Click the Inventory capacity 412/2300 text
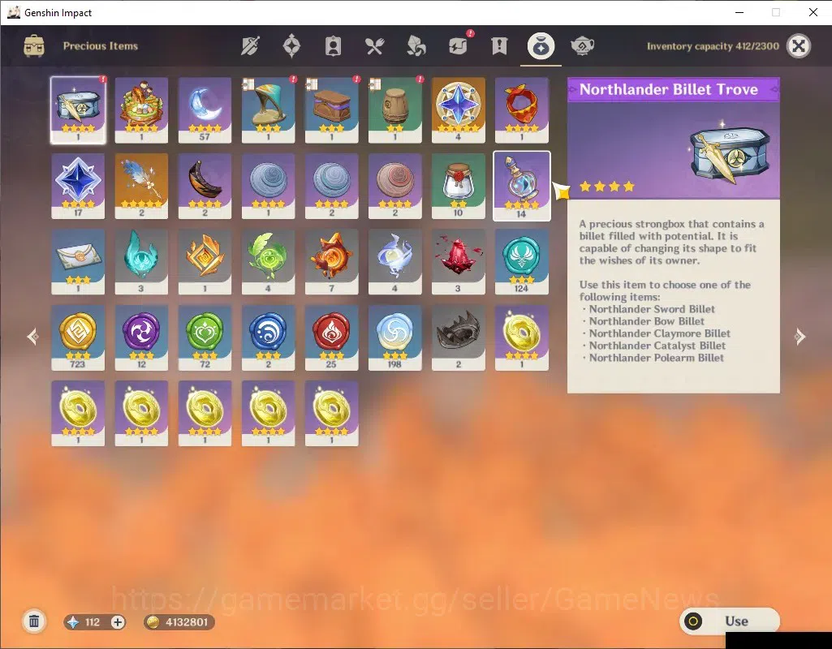This screenshot has height=649, width=832. pyautogui.click(x=713, y=46)
